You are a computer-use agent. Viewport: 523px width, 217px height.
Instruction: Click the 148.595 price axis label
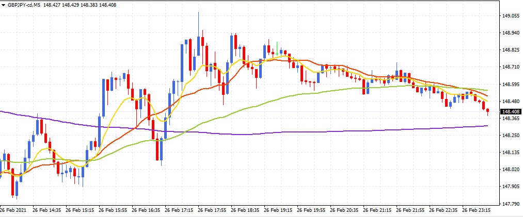[x=510, y=84]
